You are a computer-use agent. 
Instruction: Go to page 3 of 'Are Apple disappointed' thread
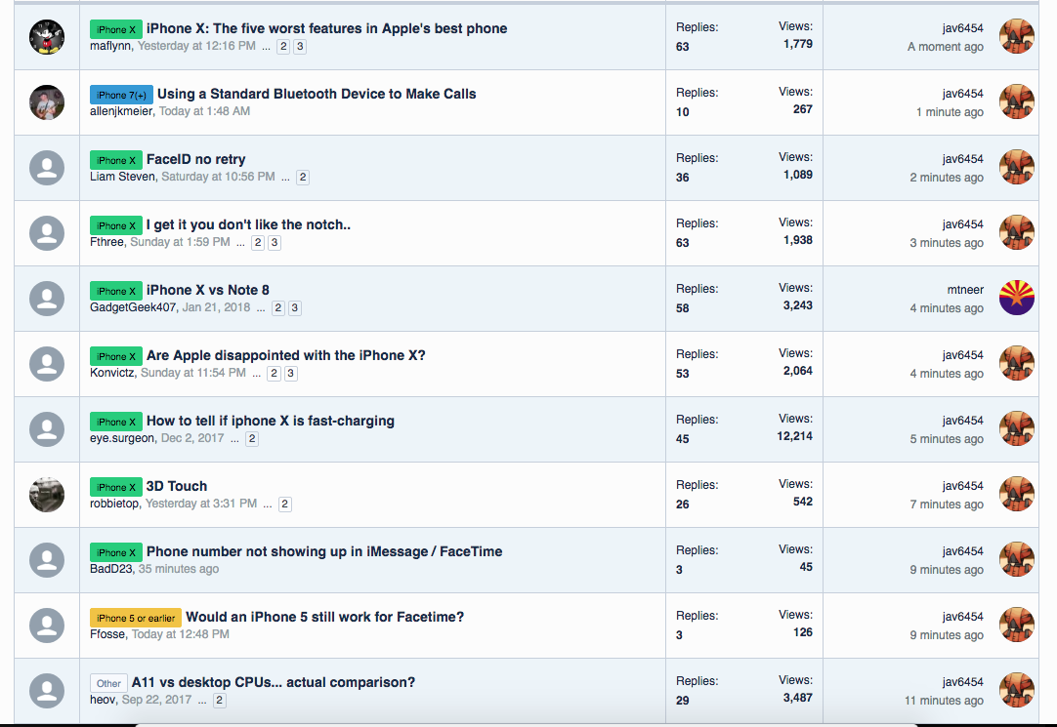290,373
